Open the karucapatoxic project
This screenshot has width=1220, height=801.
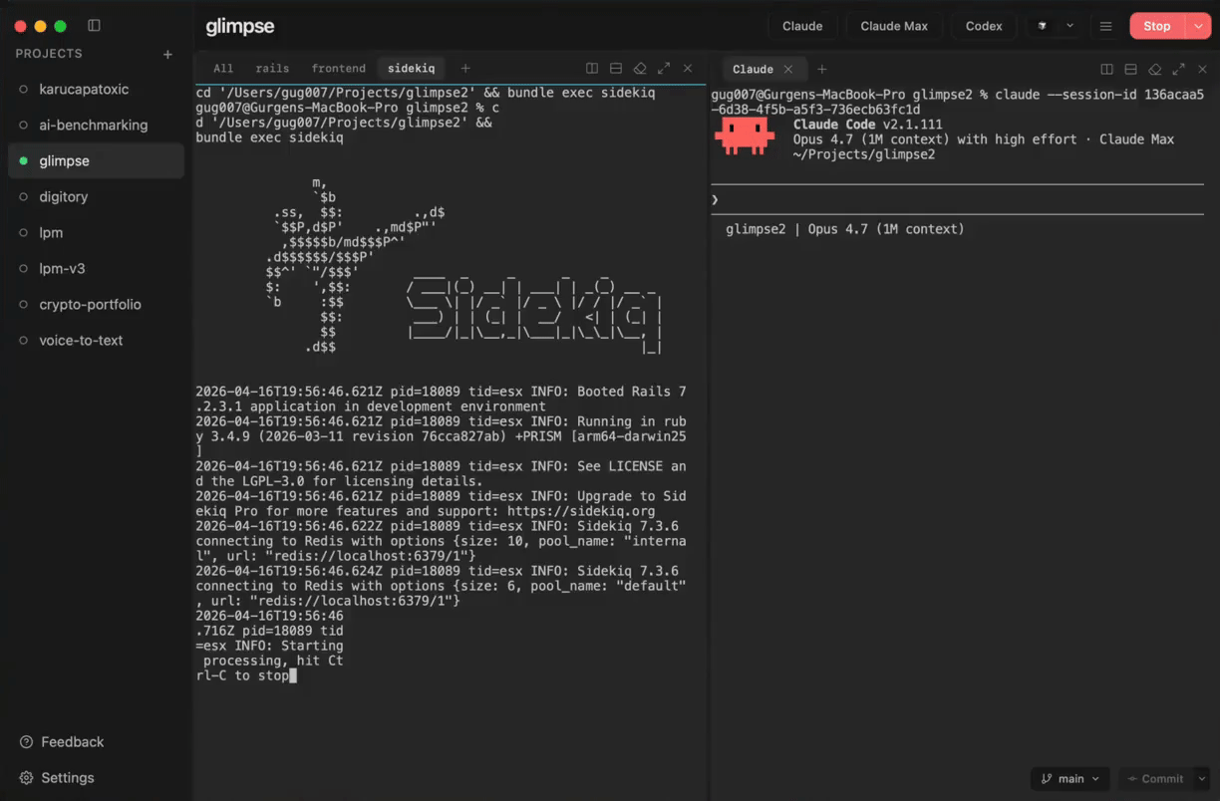pos(96,89)
